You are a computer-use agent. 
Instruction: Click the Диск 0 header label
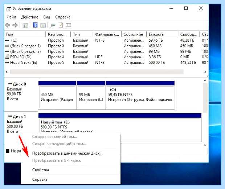(x=19, y=84)
